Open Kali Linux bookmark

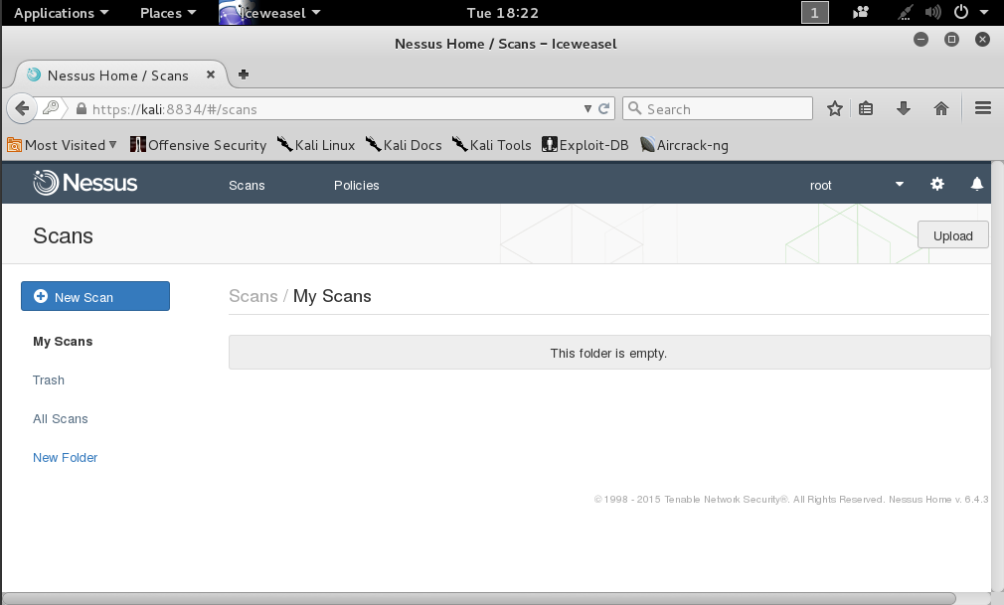pyautogui.click(x=316, y=145)
